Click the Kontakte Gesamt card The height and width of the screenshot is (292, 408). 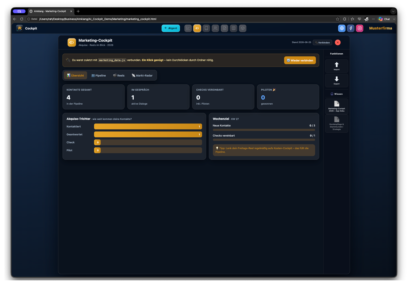[94, 97]
